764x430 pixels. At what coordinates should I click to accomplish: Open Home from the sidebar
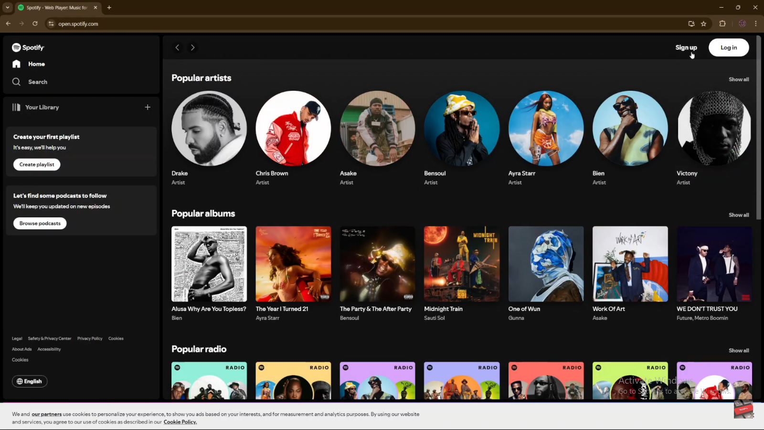[x=29, y=64]
